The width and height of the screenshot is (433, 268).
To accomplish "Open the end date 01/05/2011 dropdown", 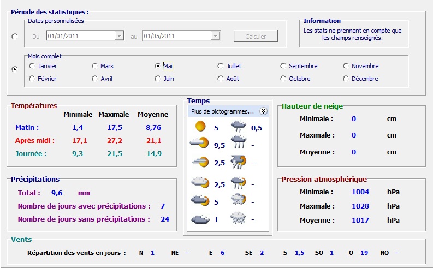I will tap(215, 36).
